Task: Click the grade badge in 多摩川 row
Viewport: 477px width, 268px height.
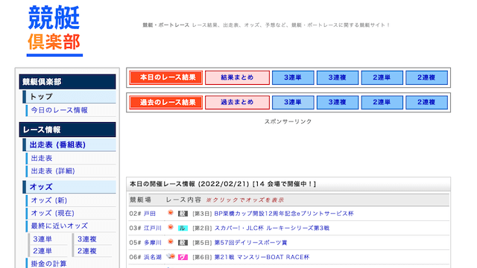Action: pos(183,243)
